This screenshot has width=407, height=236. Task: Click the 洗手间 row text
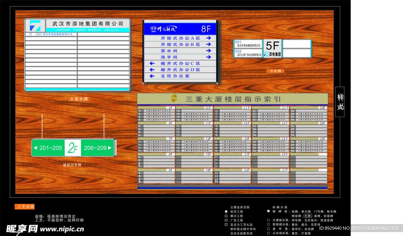tap(169, 57)
